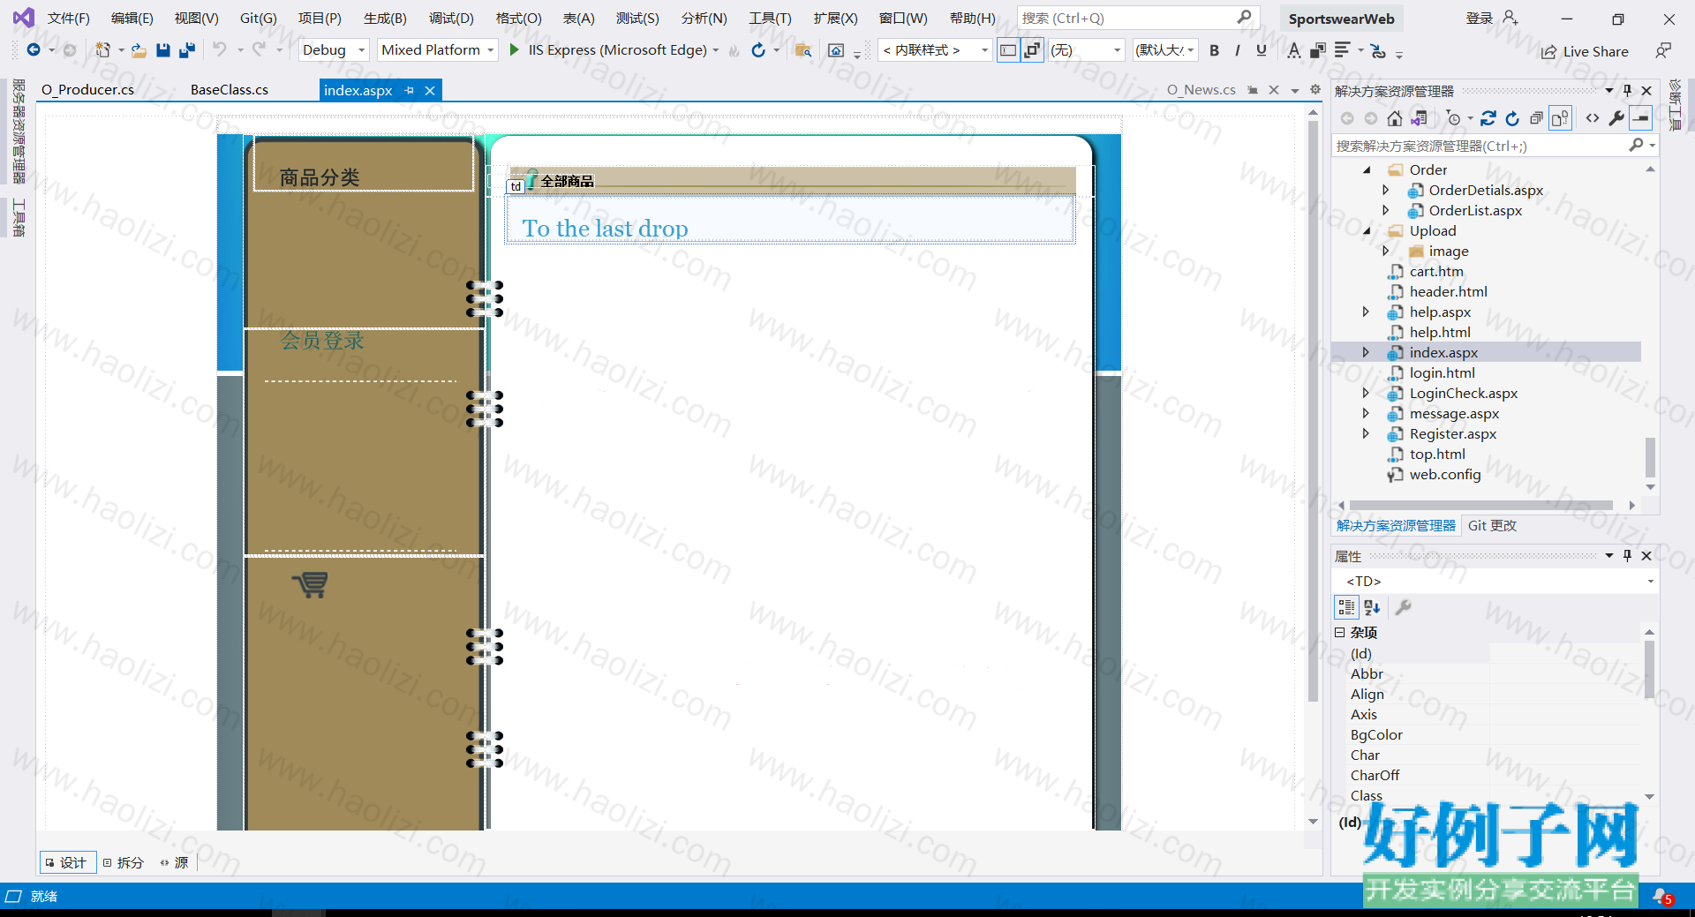Toggle Preview Selected Items in Solution Explorer
This screenshot has width=1695, height=917.
pos(1641,118)
